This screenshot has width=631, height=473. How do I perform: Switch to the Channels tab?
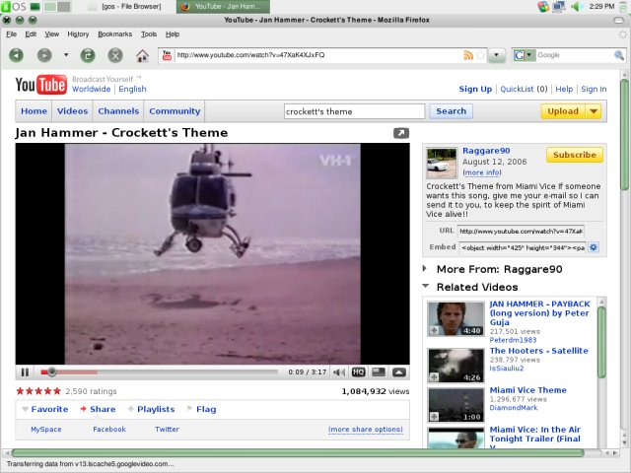click(x=118, y=111)
